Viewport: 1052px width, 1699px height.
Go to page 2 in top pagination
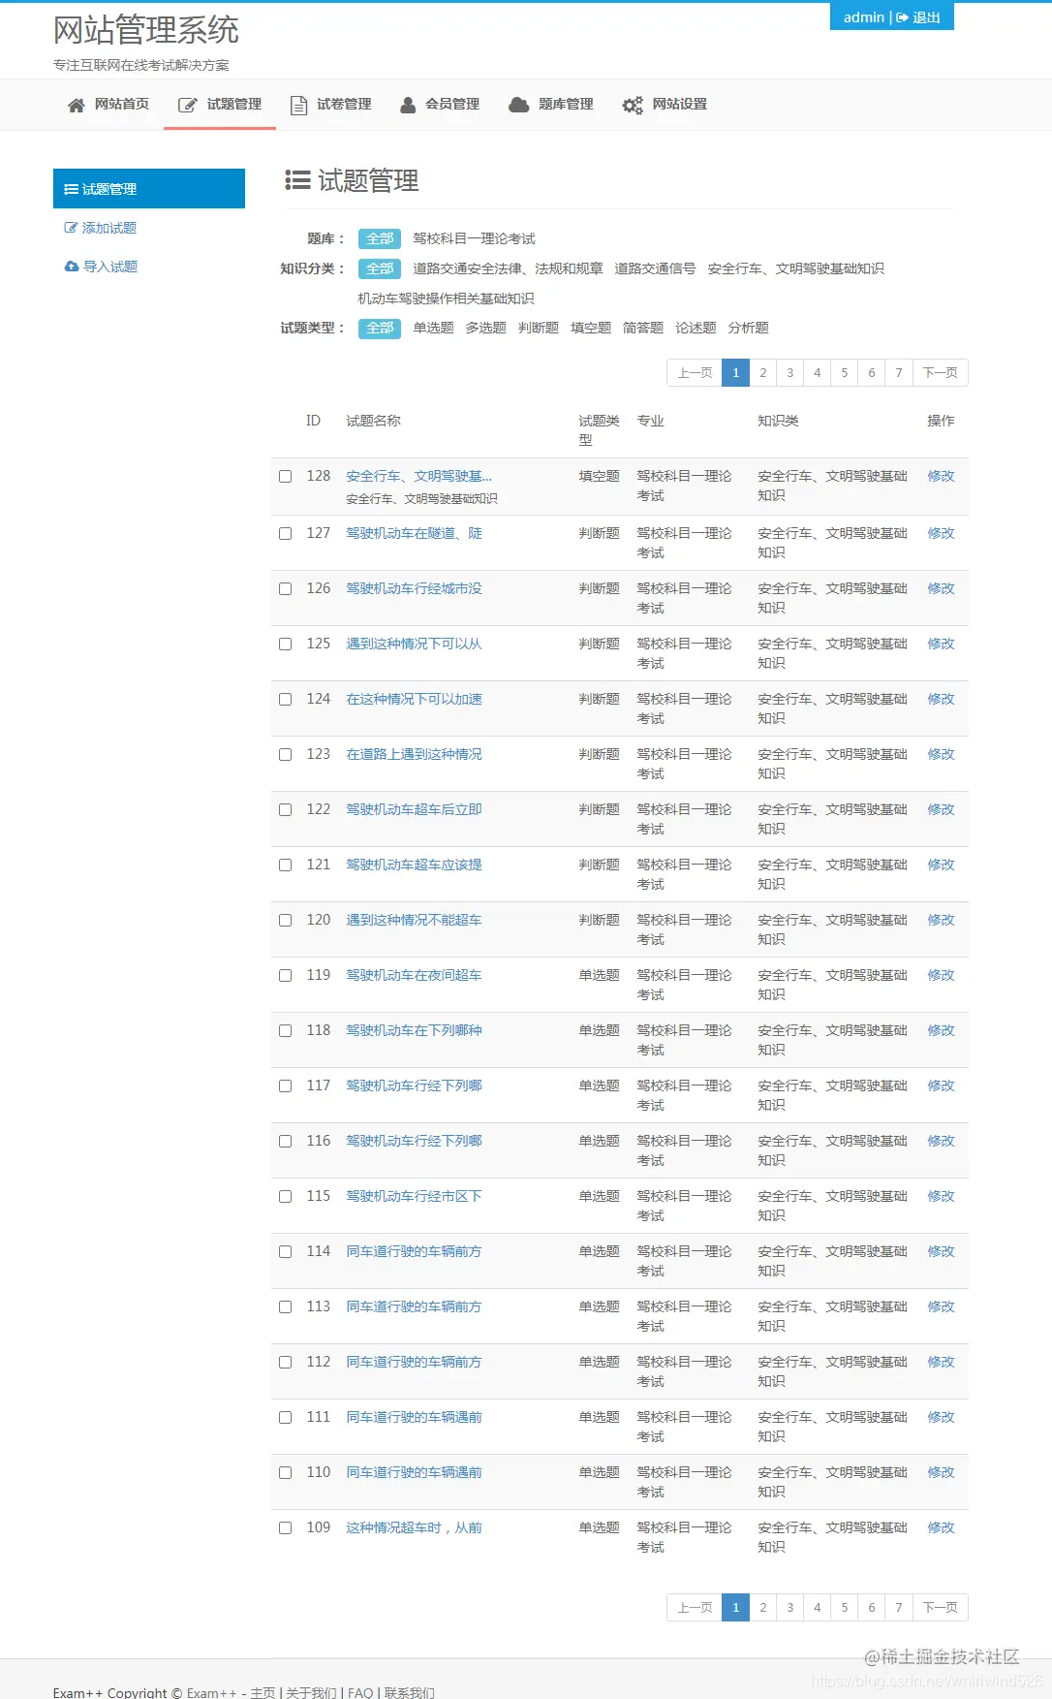(x=763, y=372)
